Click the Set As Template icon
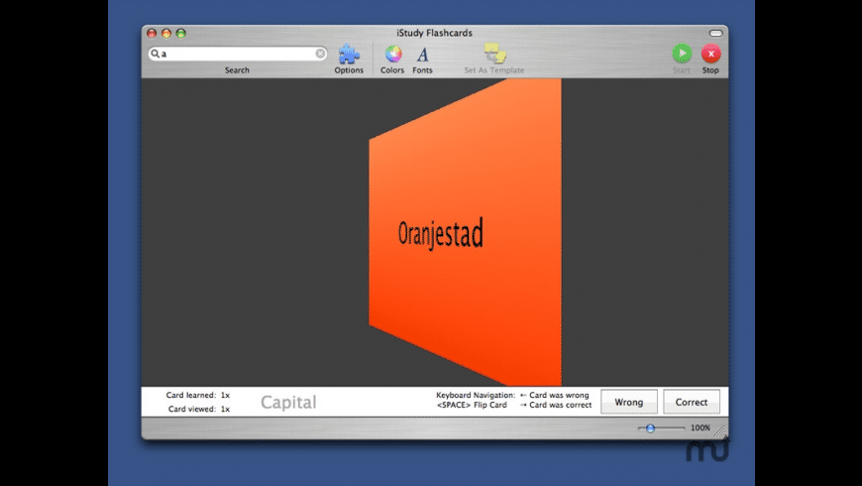The height and width of the screenshot is (486, 862). coord(494,54)
